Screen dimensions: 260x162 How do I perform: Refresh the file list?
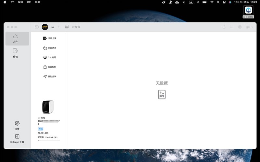[x=224, y=27]
